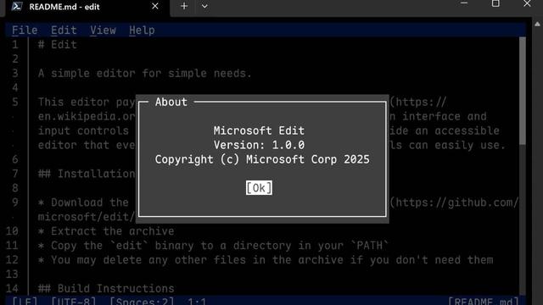Click the PowerShell icon on the tab
Viewport: 543px width, 305px height.
17,6
